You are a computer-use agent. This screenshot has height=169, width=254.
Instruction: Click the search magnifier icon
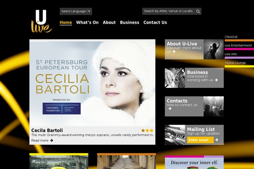198,11
